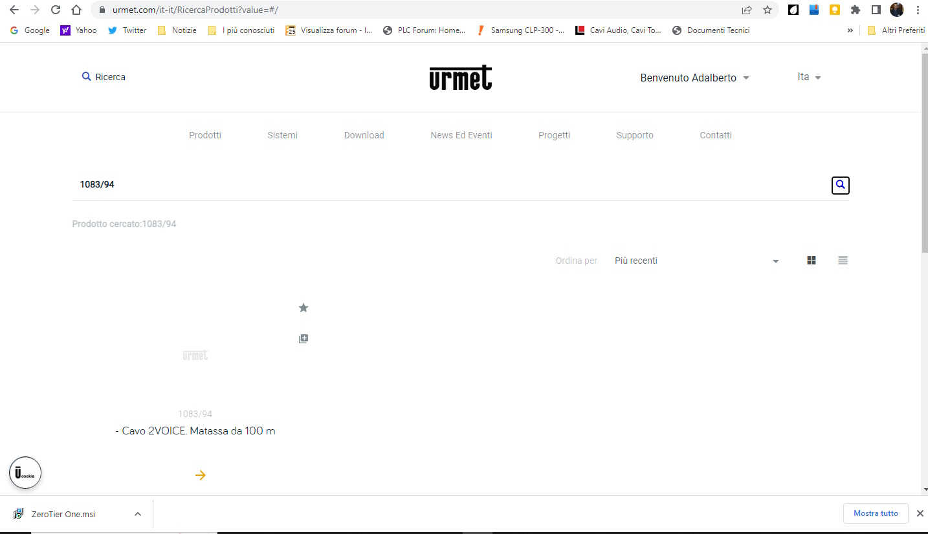Open the Urmet cookie settings badge
The image size is (928, 534).
click(25, 473)
